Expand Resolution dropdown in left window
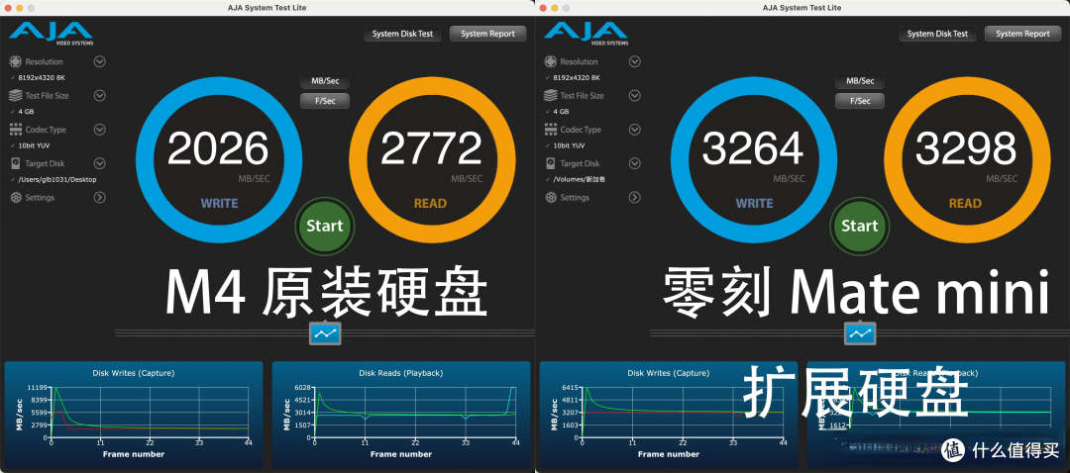This screenshot has height=473, width=1070. pos(100,61)
